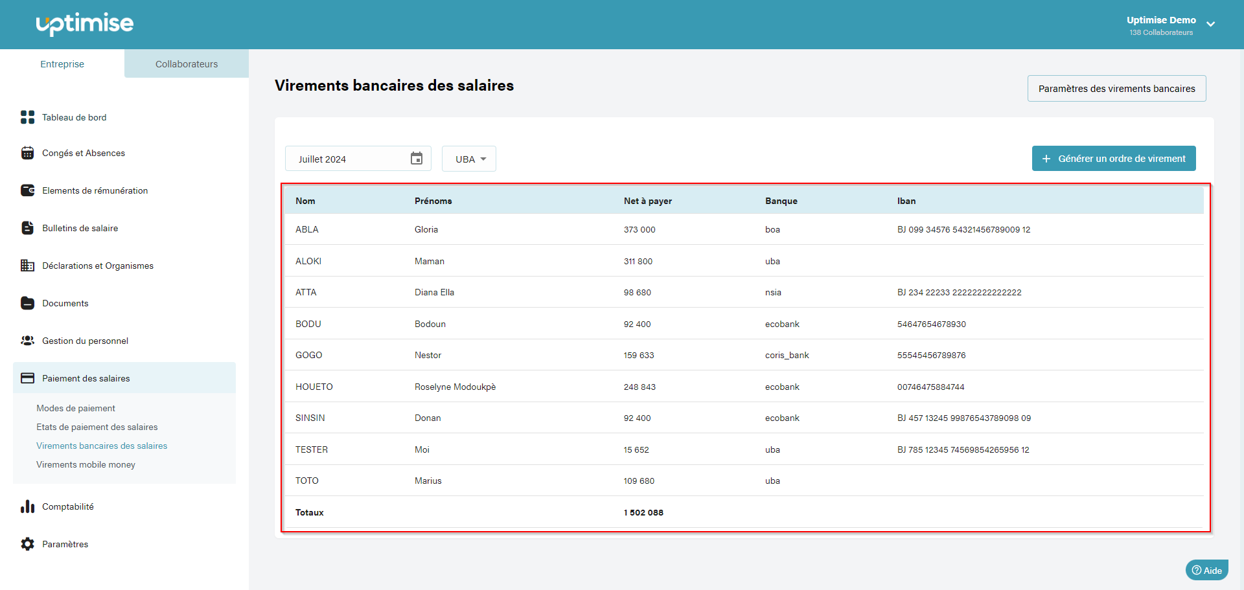Click the Tableau de bord grid icon

coord(27,117)
